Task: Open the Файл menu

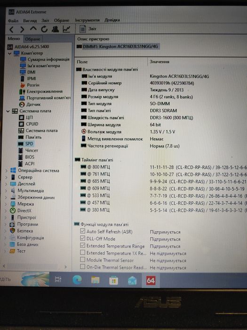Action: point(13,21)
